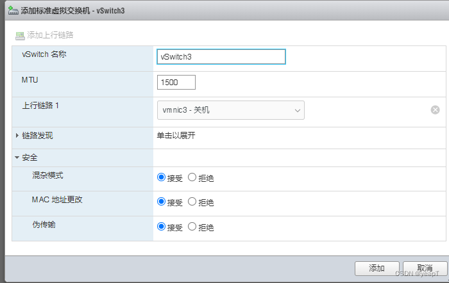
Task: Click 单击以展开 link discovery text
Action: pyautogui.click(x=176, y=136)
